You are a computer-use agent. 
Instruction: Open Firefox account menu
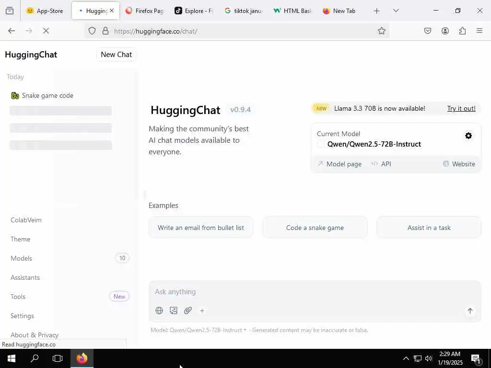445,31
